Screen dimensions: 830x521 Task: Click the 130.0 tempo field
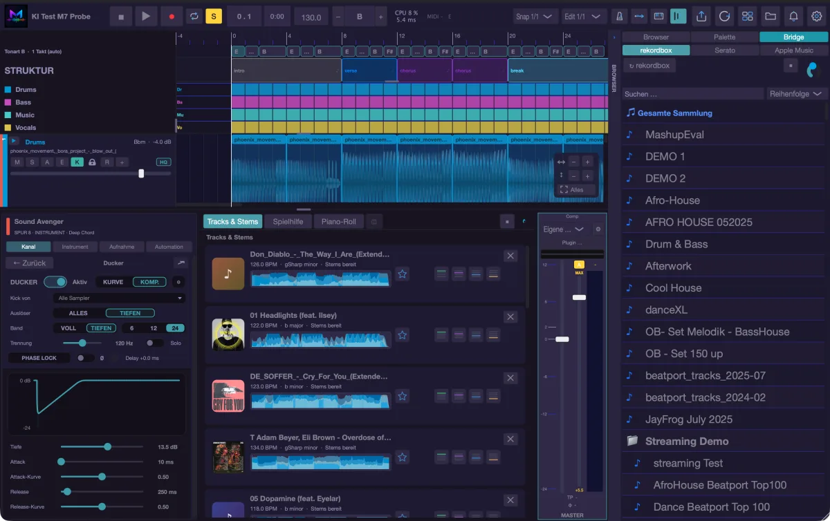311,17
